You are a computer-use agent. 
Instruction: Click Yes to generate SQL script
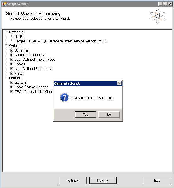[x=86, y=115]
